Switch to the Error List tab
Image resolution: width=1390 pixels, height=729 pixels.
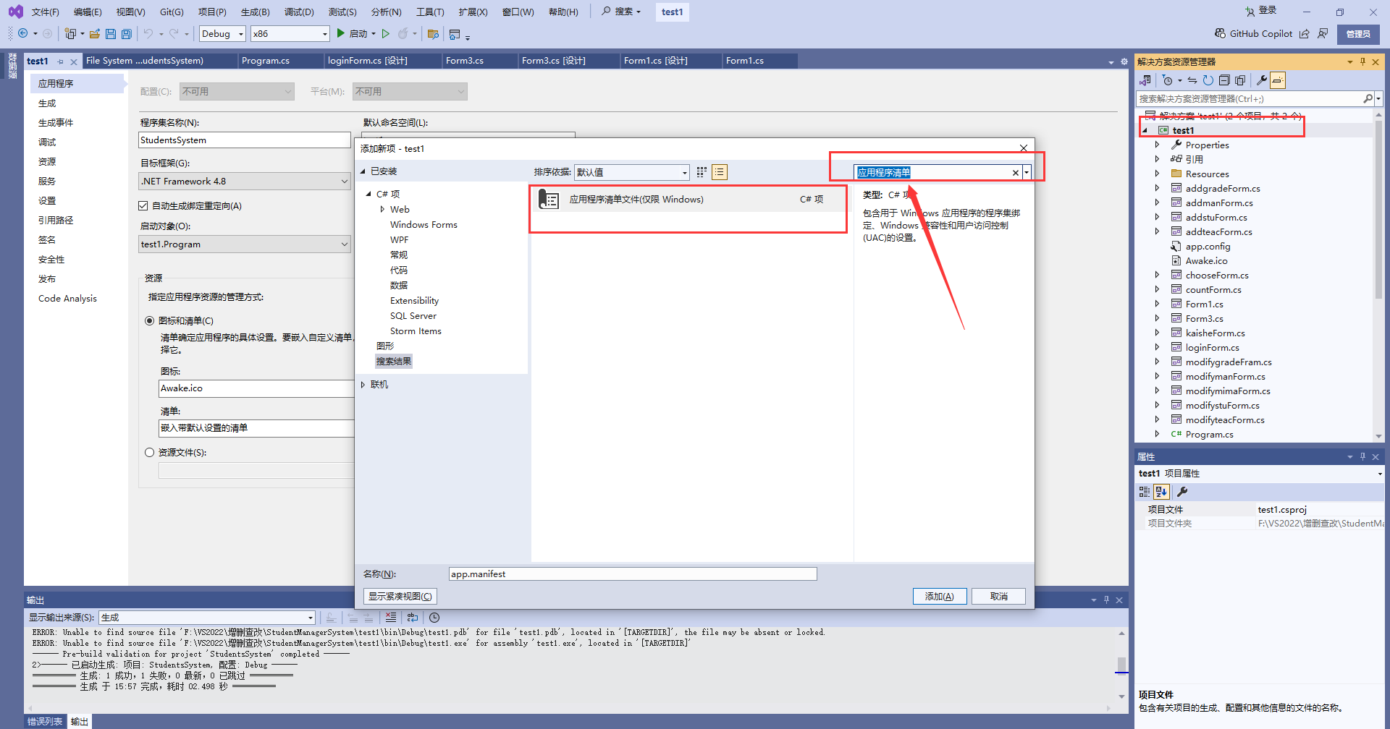[x=45, y=722]
